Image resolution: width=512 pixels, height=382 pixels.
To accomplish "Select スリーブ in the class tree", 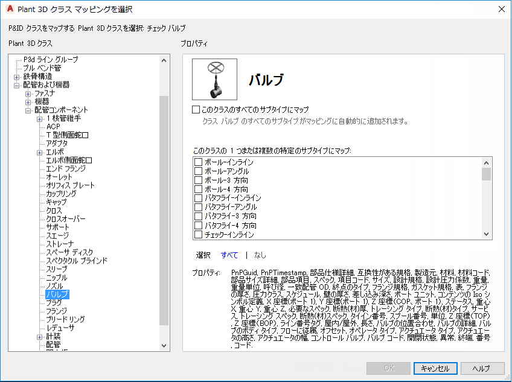I will point(57,269).
